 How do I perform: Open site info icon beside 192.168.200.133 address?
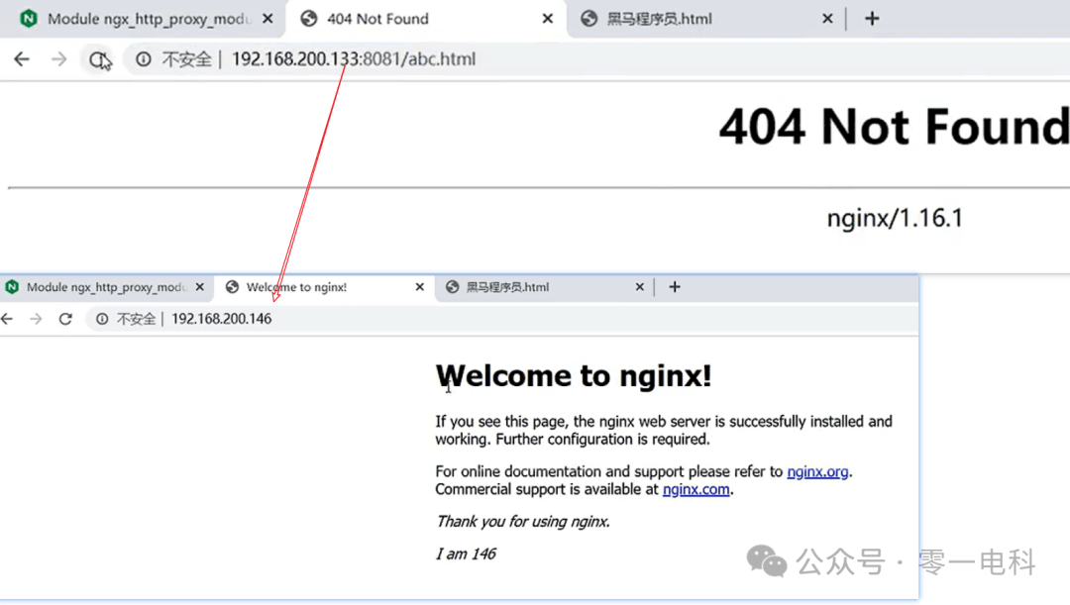tap(144, 59)
